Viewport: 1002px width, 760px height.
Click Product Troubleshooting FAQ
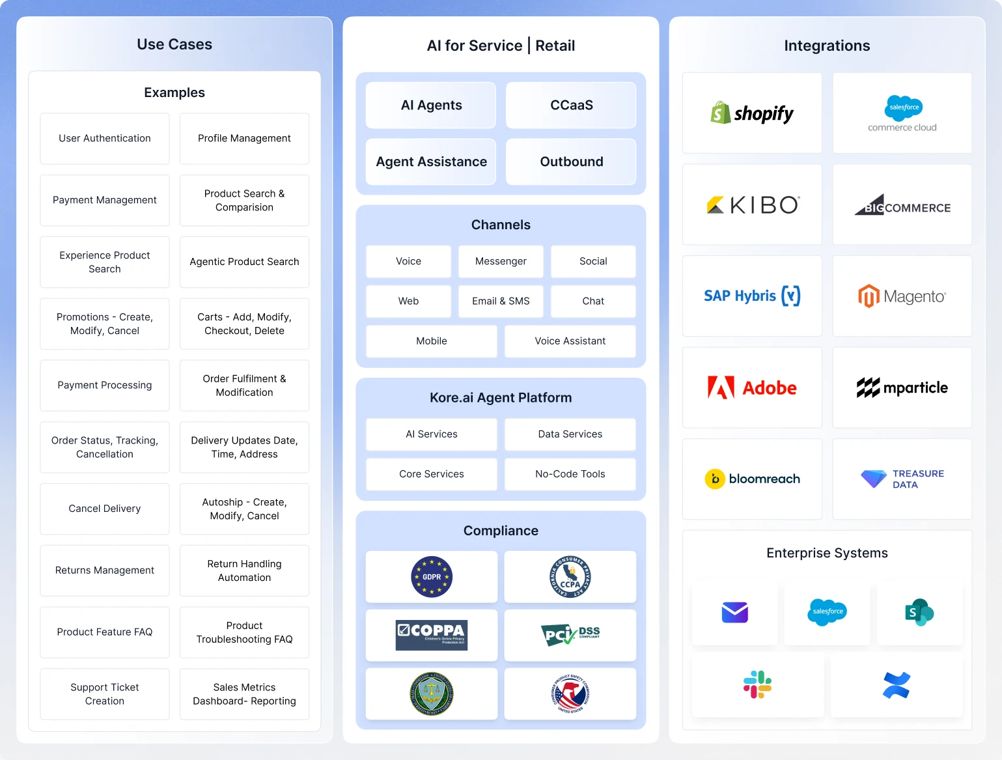[x=244, y=632]
